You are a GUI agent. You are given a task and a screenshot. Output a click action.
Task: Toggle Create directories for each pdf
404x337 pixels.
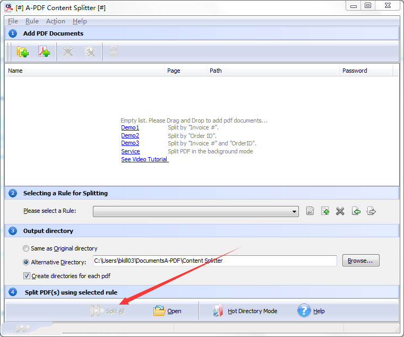[x=67, y=276]
